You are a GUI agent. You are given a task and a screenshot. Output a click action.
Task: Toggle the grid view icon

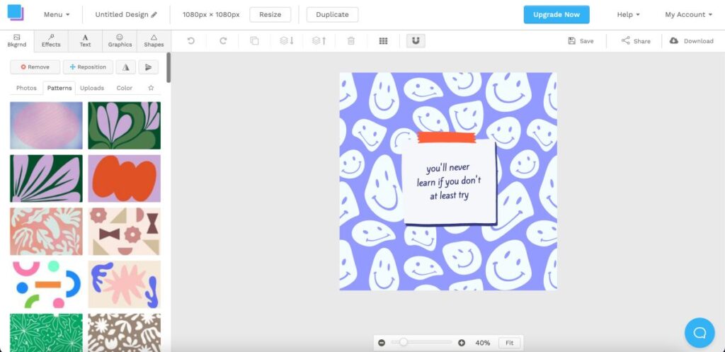point(383,40)
